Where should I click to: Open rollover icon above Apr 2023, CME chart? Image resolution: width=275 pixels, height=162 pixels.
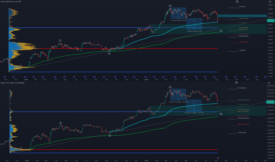click(x=55, y=77)
